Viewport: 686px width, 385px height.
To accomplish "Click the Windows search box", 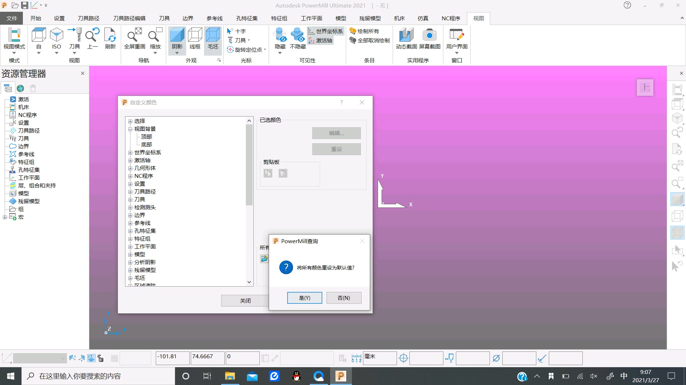I will (x=98, y=376).
